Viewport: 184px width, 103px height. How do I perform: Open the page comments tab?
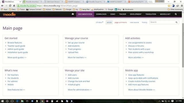click(121, 22)
